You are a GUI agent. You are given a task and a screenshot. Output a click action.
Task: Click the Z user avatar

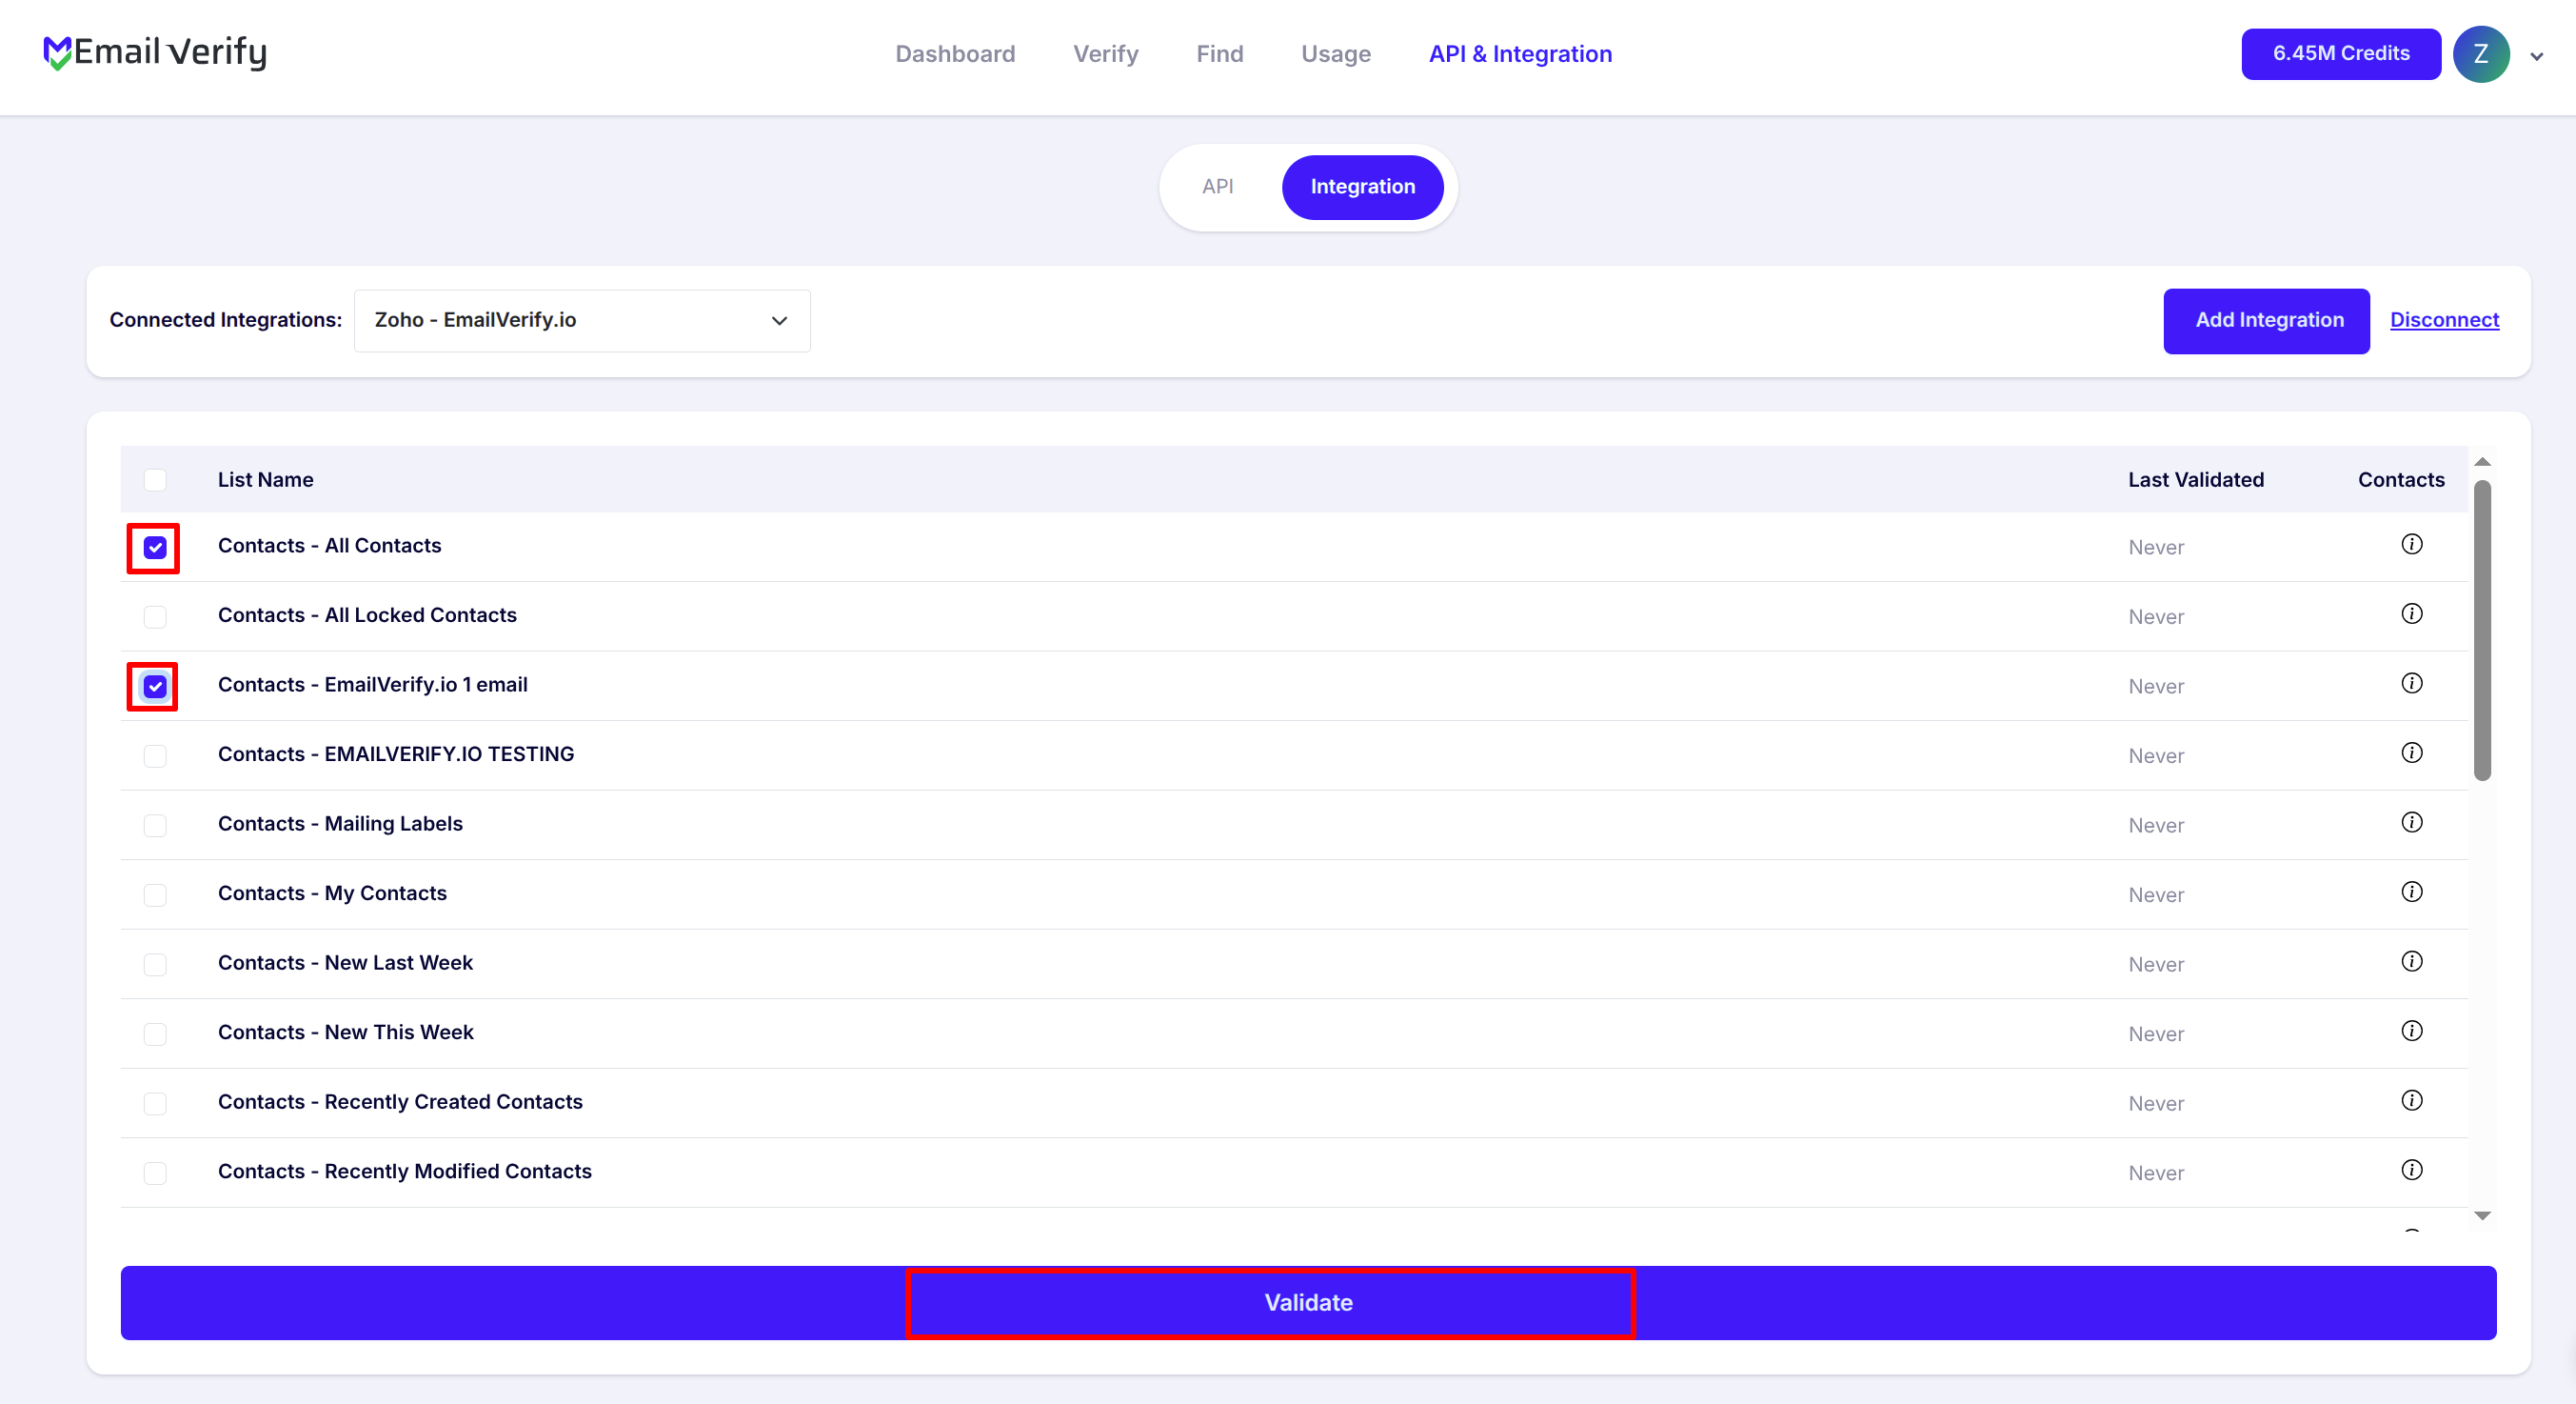pos(2481,54)
